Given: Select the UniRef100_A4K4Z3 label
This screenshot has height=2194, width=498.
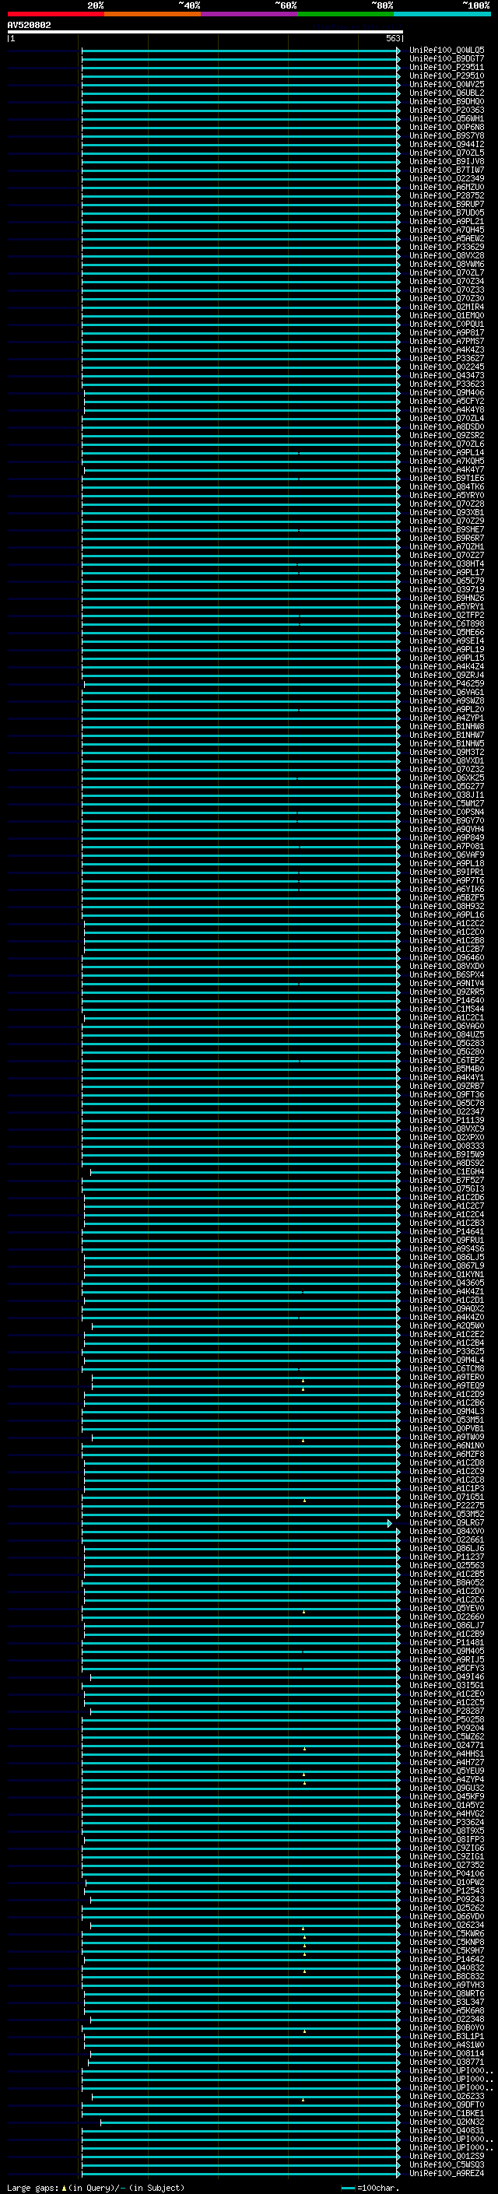Looking at the screenshot, I should coord(447,350).
